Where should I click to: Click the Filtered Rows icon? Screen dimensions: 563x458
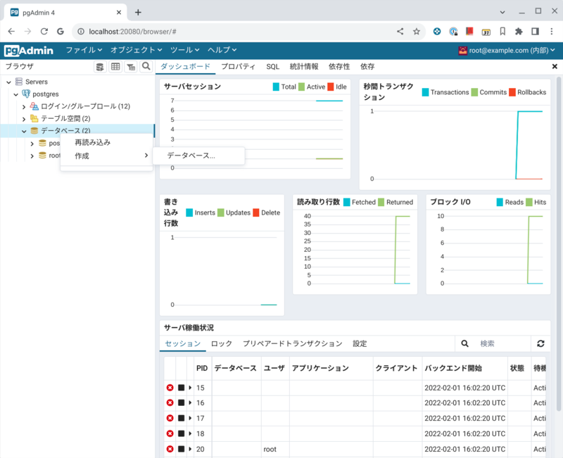(131, 67)
